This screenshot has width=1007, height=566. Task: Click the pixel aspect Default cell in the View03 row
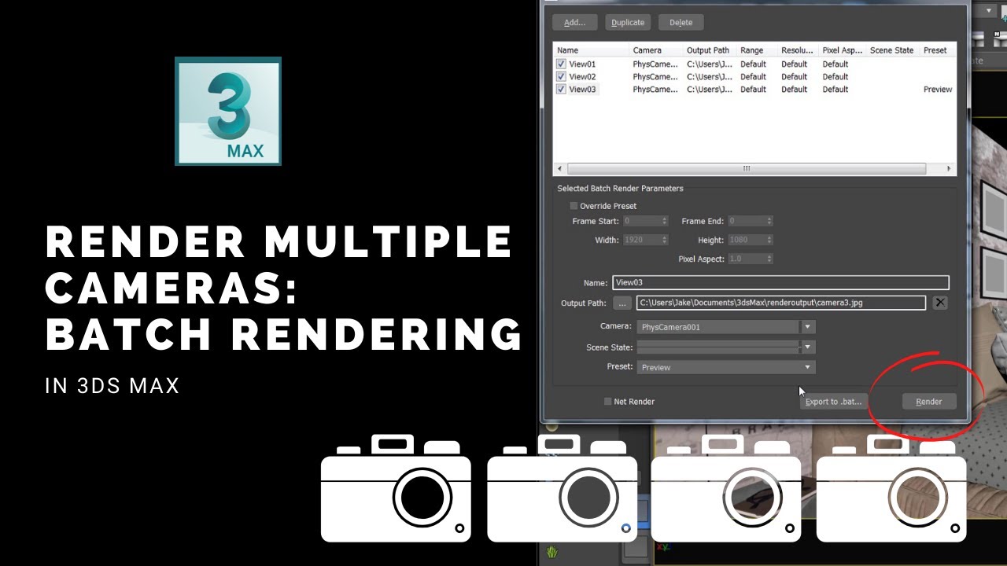tap(835, 90)
